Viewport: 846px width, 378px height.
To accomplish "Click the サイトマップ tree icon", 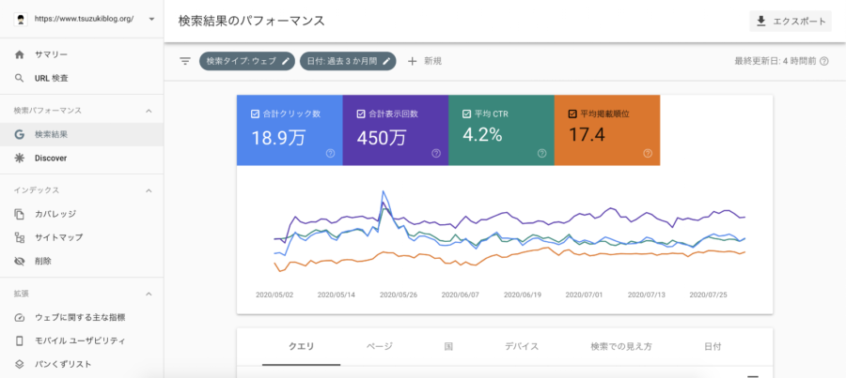I will pyautogui.click(x=20, y=237).
